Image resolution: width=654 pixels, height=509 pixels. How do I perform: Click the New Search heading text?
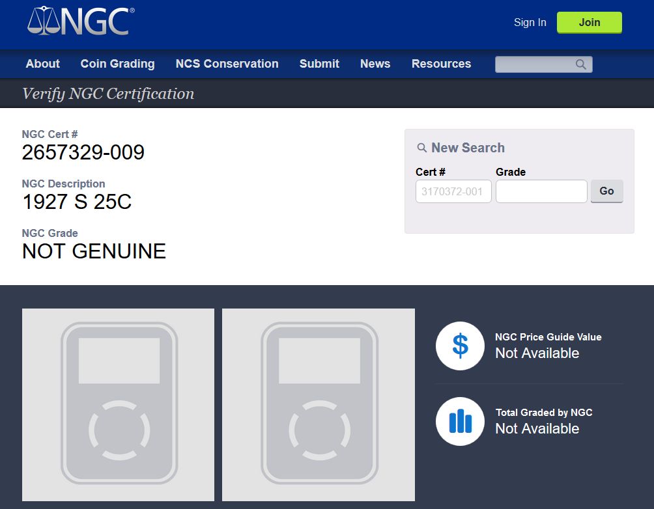click(x=468, y=148)
